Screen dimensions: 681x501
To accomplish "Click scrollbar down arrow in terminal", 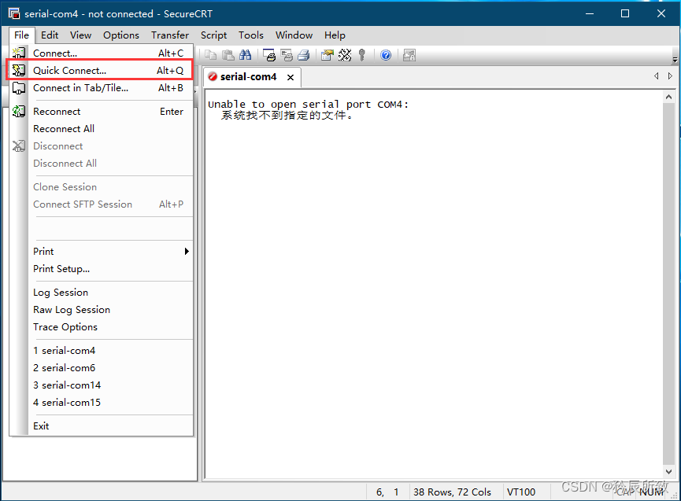I will [669, 471].
